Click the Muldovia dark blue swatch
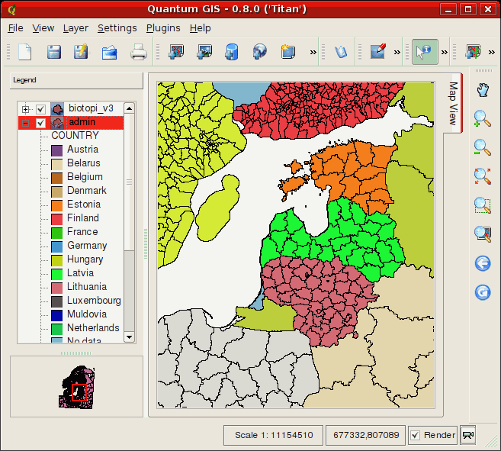This screenshot has width=501, height=451. pyautogui.click(x=57, y=316)
